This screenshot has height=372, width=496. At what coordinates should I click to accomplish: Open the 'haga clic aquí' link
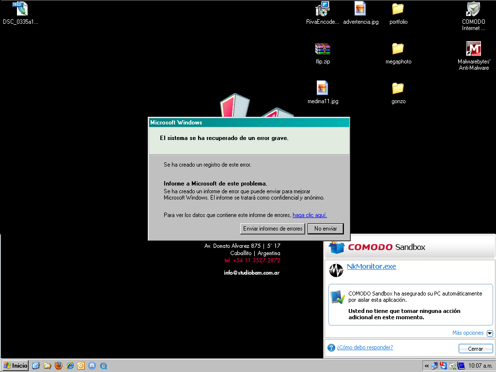(x=310, y=215)
